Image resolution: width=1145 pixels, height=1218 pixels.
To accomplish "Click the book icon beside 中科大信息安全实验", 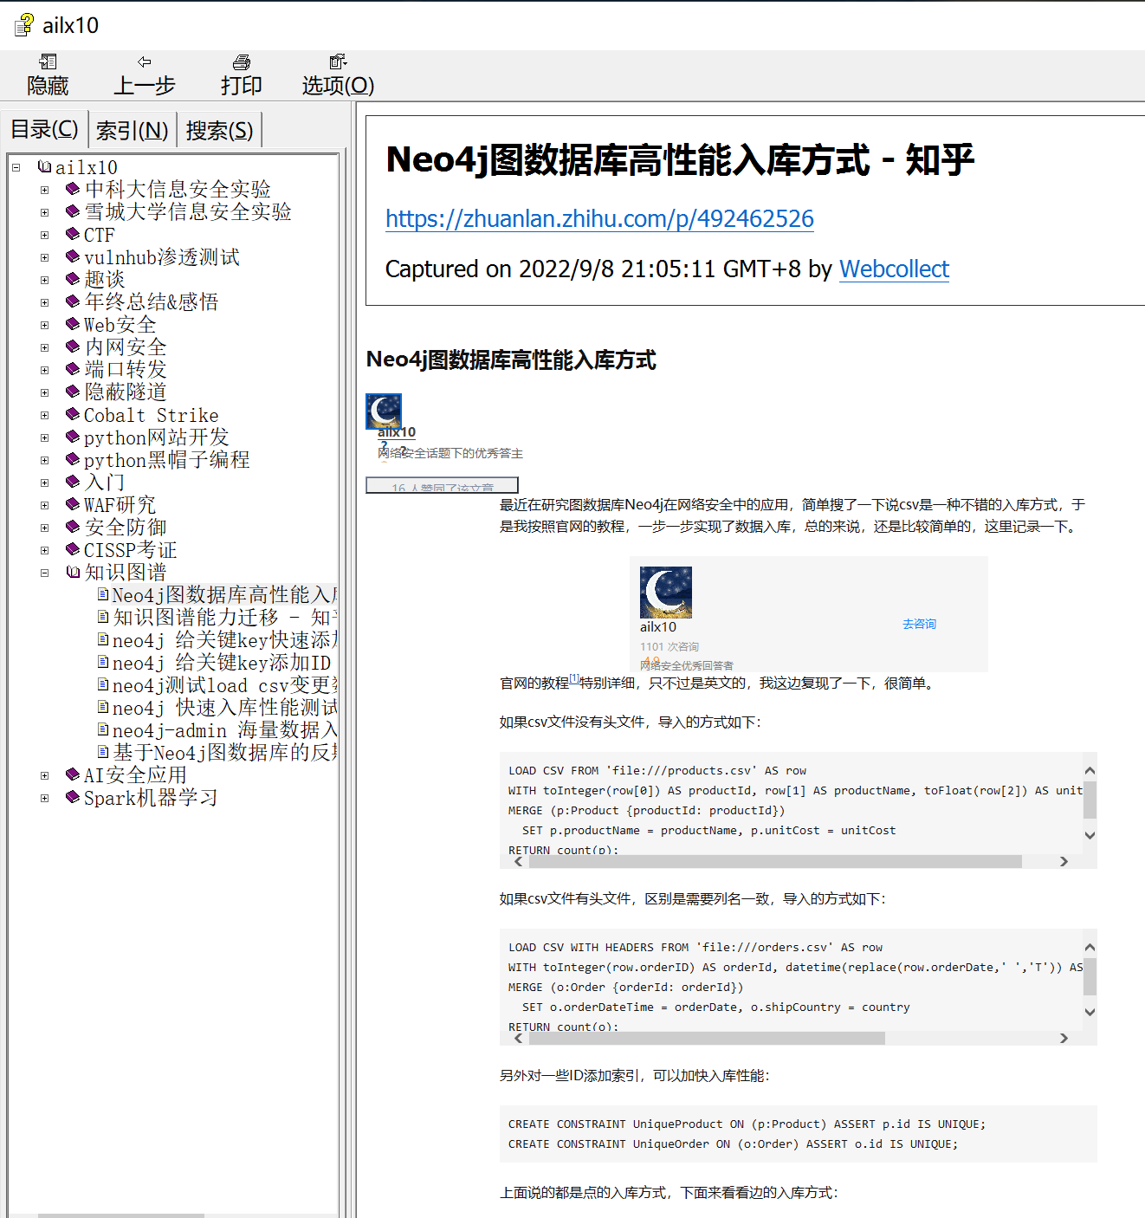I will [73, 189].
